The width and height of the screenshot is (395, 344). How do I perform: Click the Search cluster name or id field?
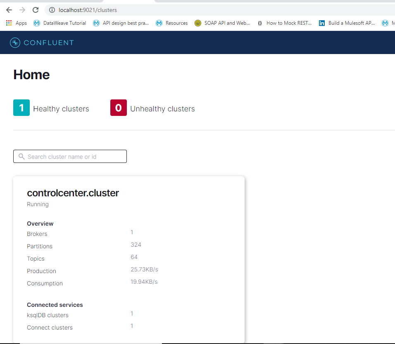pyautogui.click(x=70, y=156)
